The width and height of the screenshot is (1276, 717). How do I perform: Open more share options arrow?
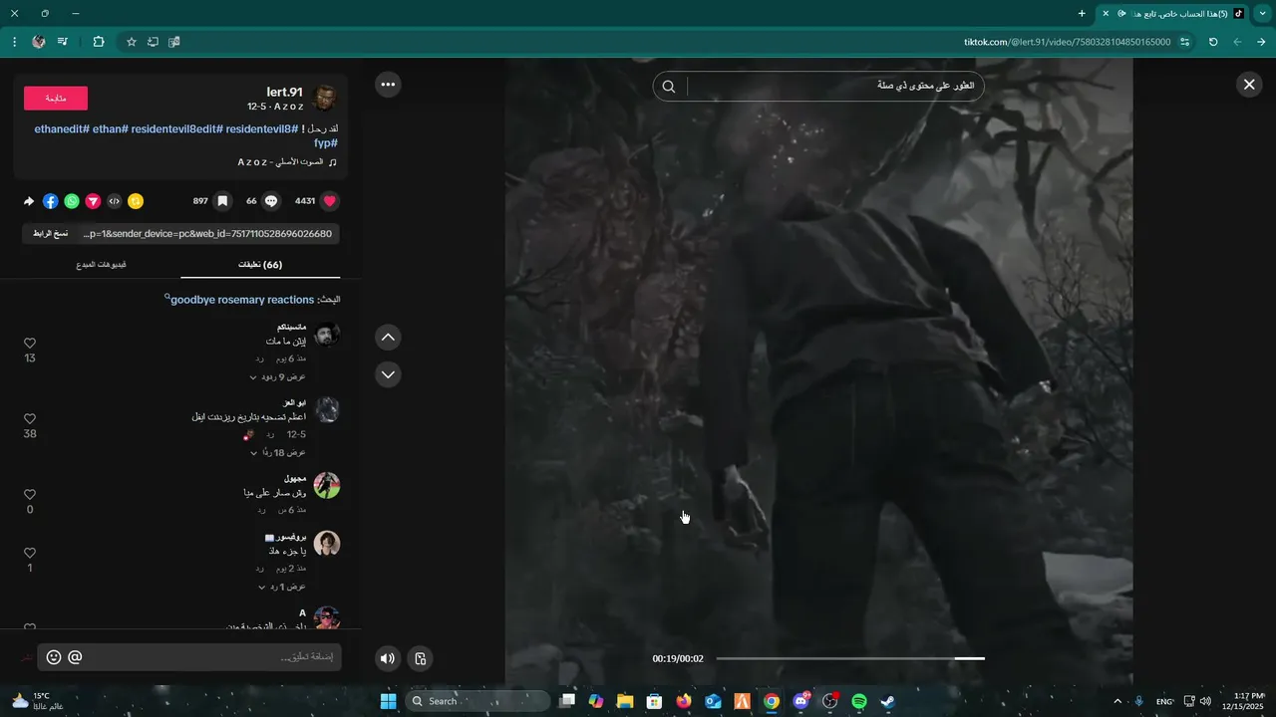[x=29, y=201]
